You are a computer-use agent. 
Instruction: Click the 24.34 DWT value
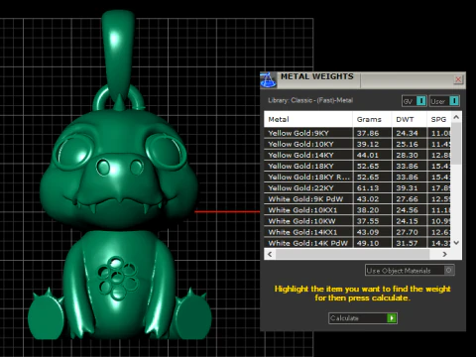point(407,133)
